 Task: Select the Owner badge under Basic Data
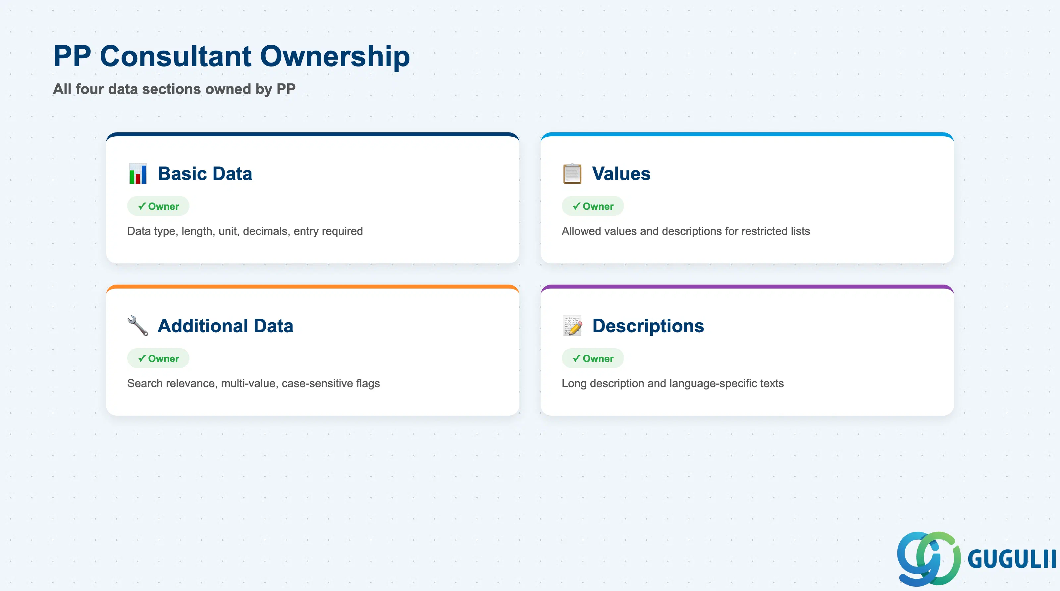[x=158, y=206]
